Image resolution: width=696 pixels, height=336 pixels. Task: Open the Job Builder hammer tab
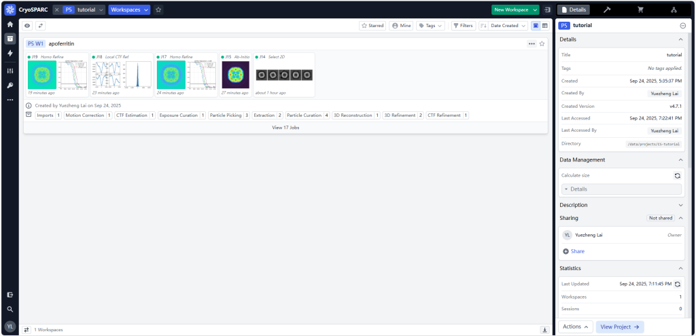pos(606,10)
